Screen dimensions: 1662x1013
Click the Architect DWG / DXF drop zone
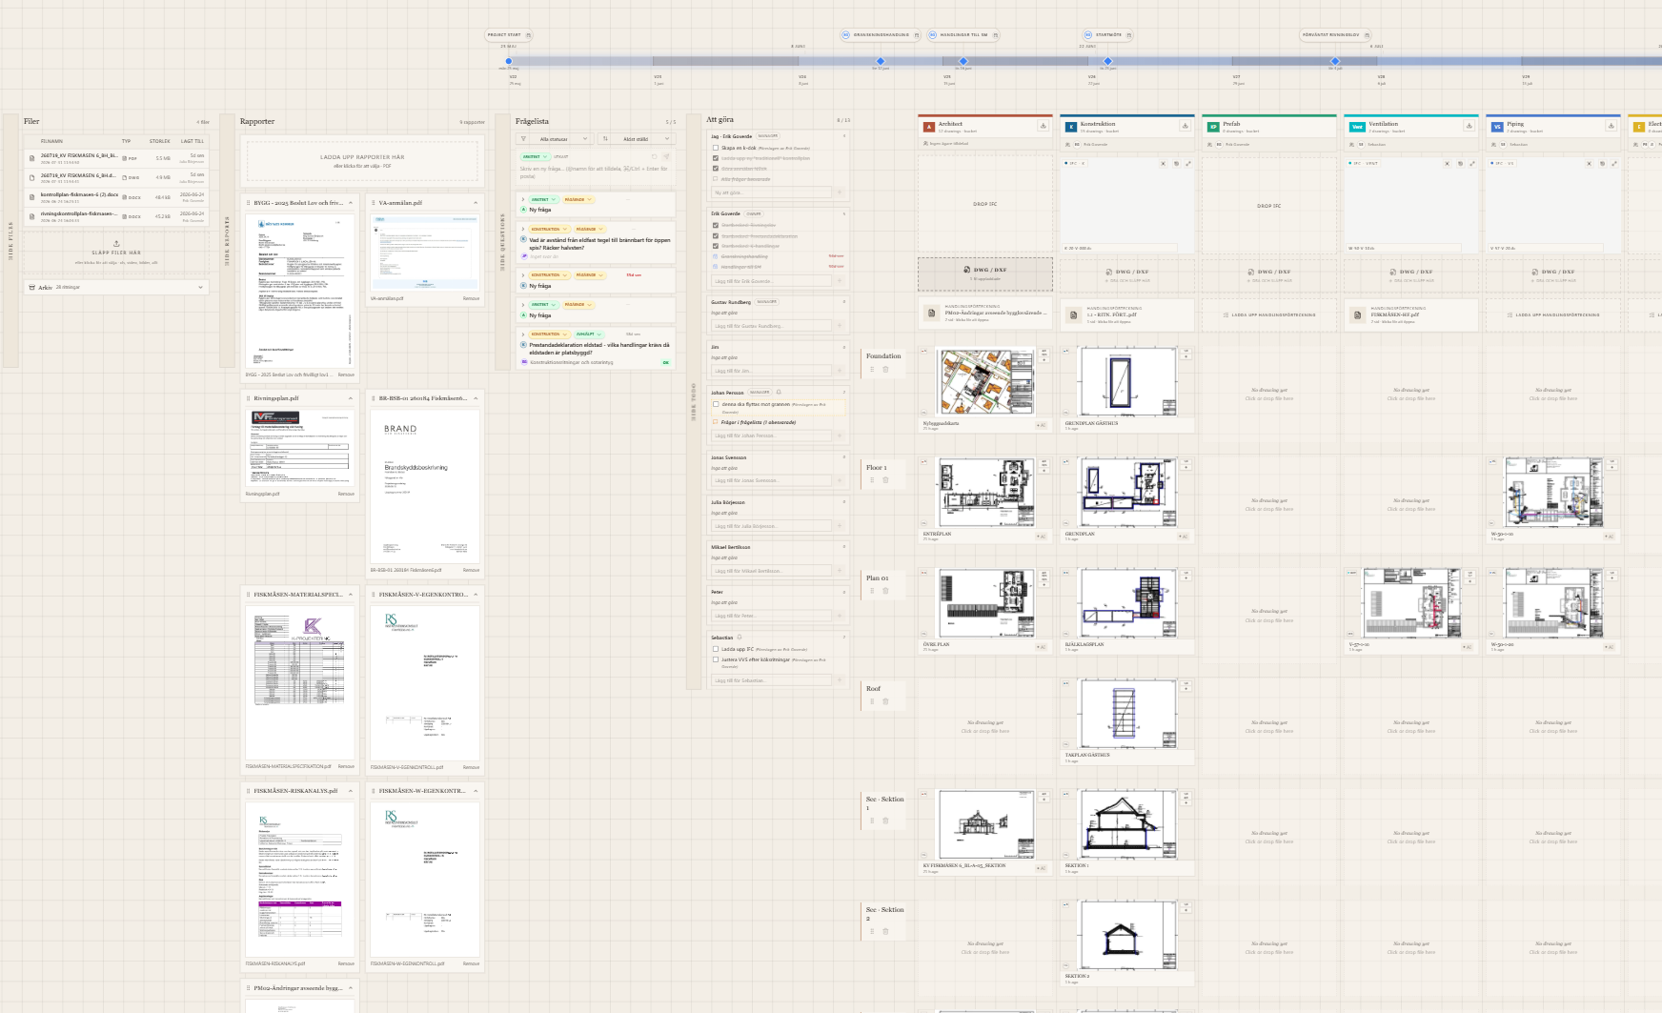[985, 274]
